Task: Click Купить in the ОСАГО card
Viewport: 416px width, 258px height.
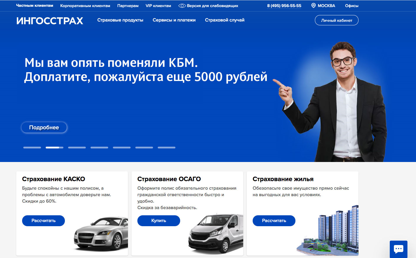Action: [159, 221]
